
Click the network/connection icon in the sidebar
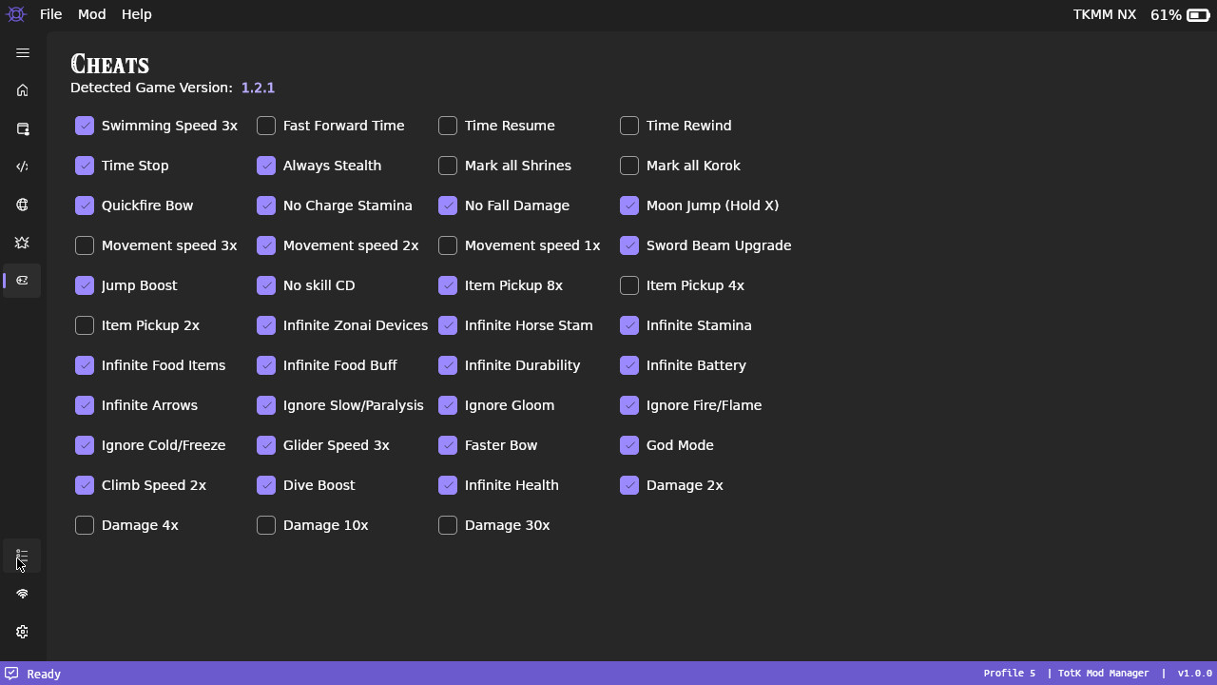pos(22,594)
